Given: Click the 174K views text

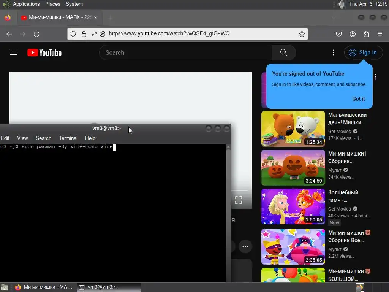Looking at the screenshot, I should pos(340,138).
